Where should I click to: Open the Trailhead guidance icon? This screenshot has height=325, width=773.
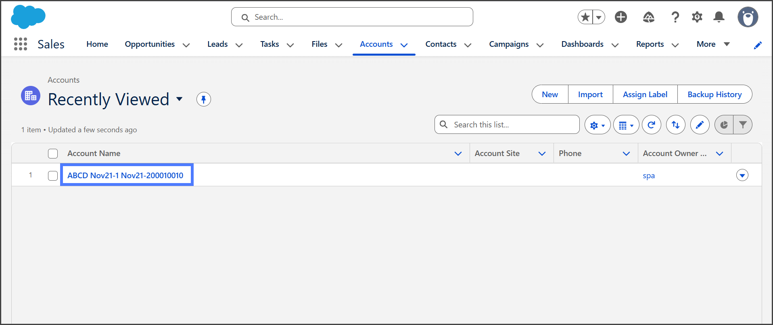pyautogui.click(x=648, y=17)
